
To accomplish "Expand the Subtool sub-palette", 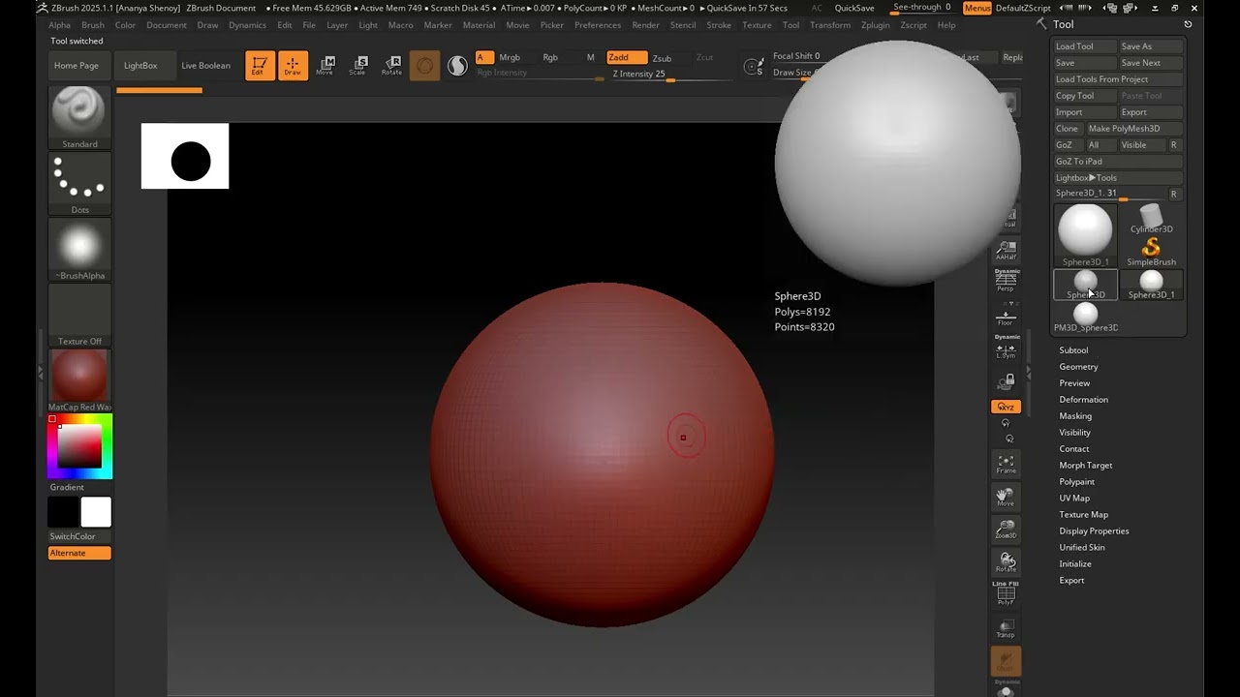I will [x=1073, y=350].
